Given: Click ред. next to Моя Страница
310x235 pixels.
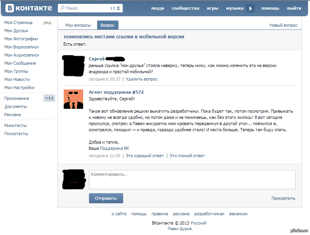Looking at the screenshot, I should tap(48, 22).
